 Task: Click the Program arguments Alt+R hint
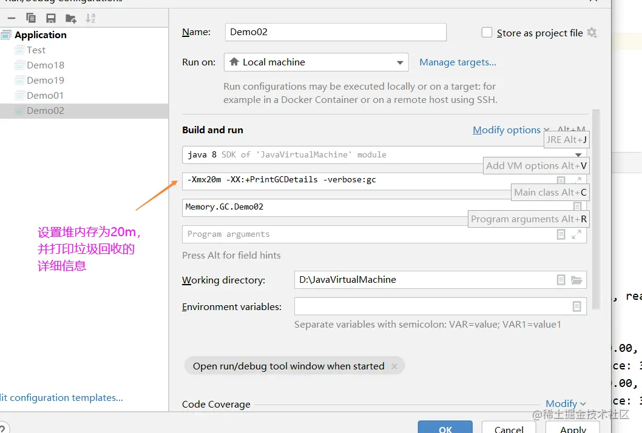coord(529,219)
